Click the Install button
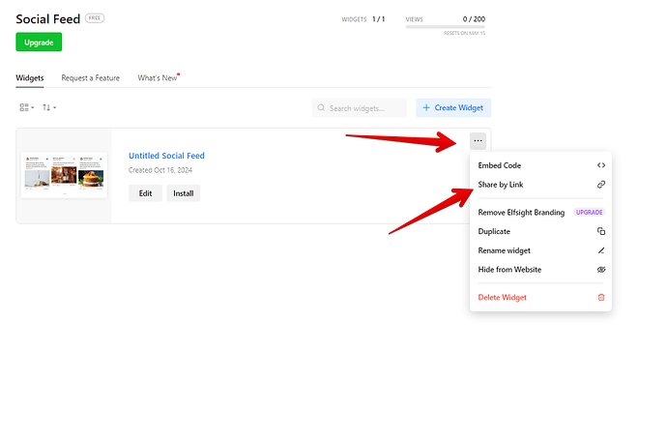The width and height of the screenshot is (667, 438). [184, 193]
